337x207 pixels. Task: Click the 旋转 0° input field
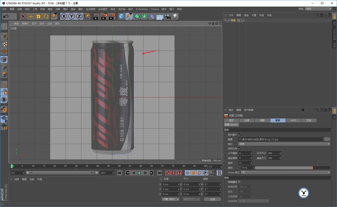click(245, 163)
